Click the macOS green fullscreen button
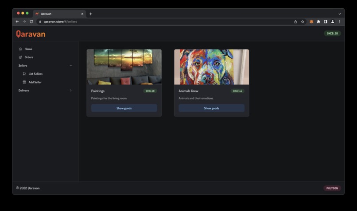357x211 pixels. coord(27,13)
